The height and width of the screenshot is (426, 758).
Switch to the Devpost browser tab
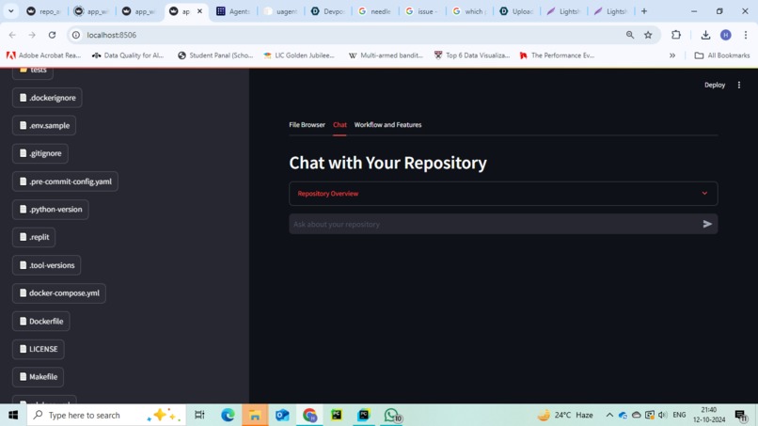point(328,11)
